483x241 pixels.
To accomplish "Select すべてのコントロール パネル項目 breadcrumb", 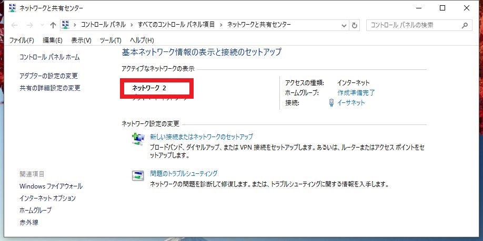I will tap(176, 25).
